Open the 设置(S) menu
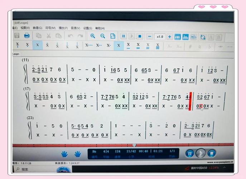 click(87, 28)
